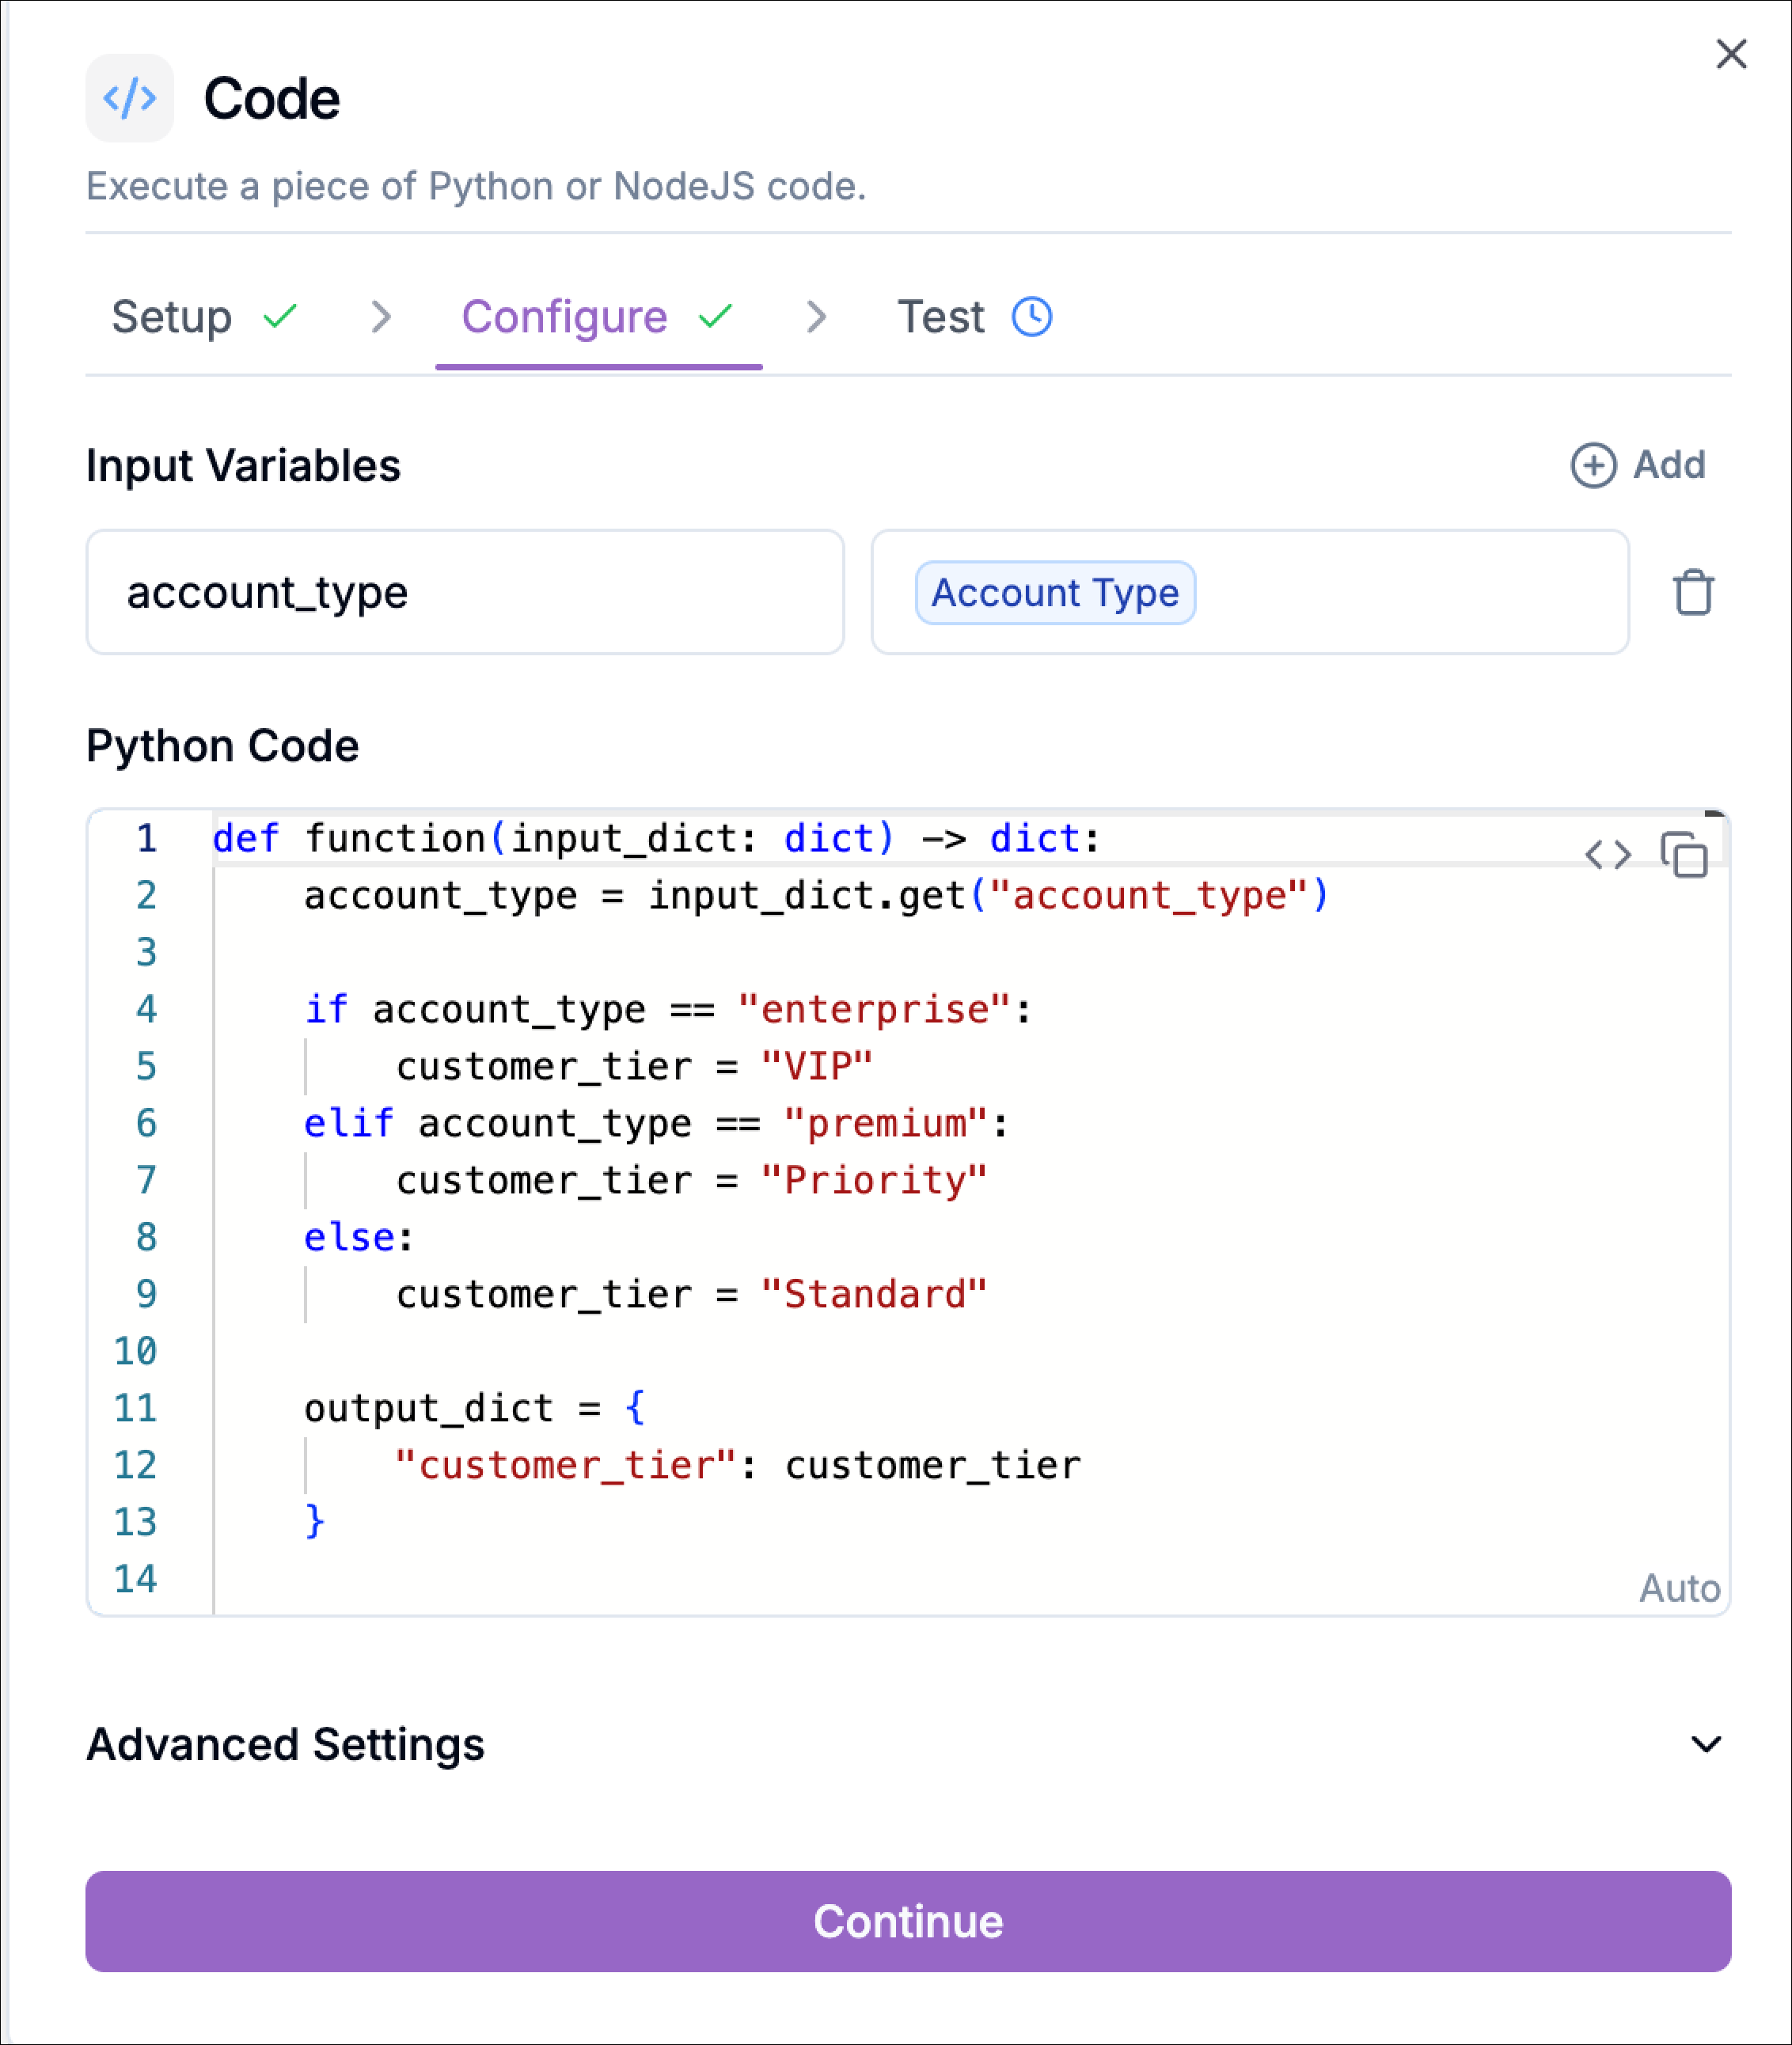
Task: Switch to the Test tab
Action: (940, 317)
